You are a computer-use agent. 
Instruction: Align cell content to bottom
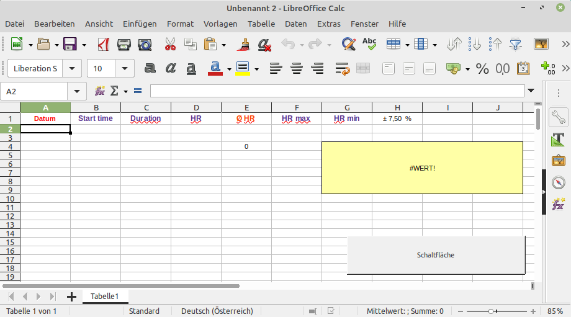(429, 68)
